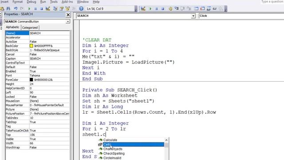Select Cells in the autocomplete list

point(134,144)
